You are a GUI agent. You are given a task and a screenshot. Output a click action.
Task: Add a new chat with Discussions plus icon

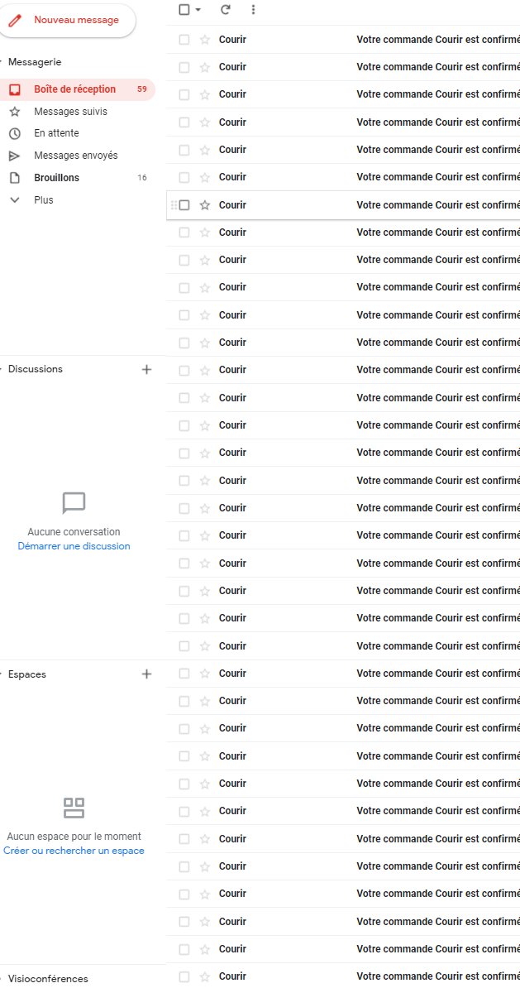146,369
